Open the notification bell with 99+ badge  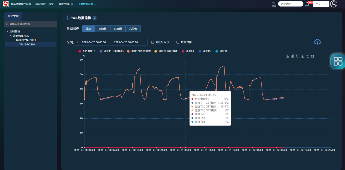307,4
